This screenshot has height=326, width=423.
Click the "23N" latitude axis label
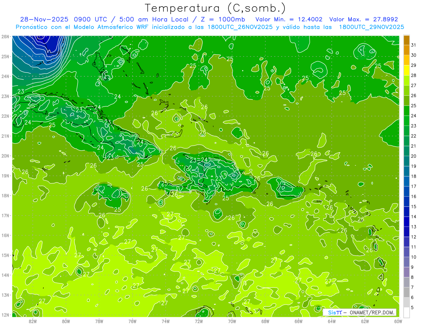[x=5, y=96]
